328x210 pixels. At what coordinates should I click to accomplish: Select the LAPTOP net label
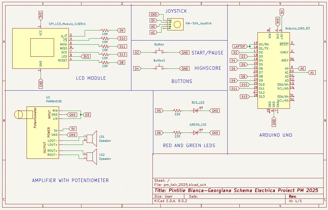[239, 46]
